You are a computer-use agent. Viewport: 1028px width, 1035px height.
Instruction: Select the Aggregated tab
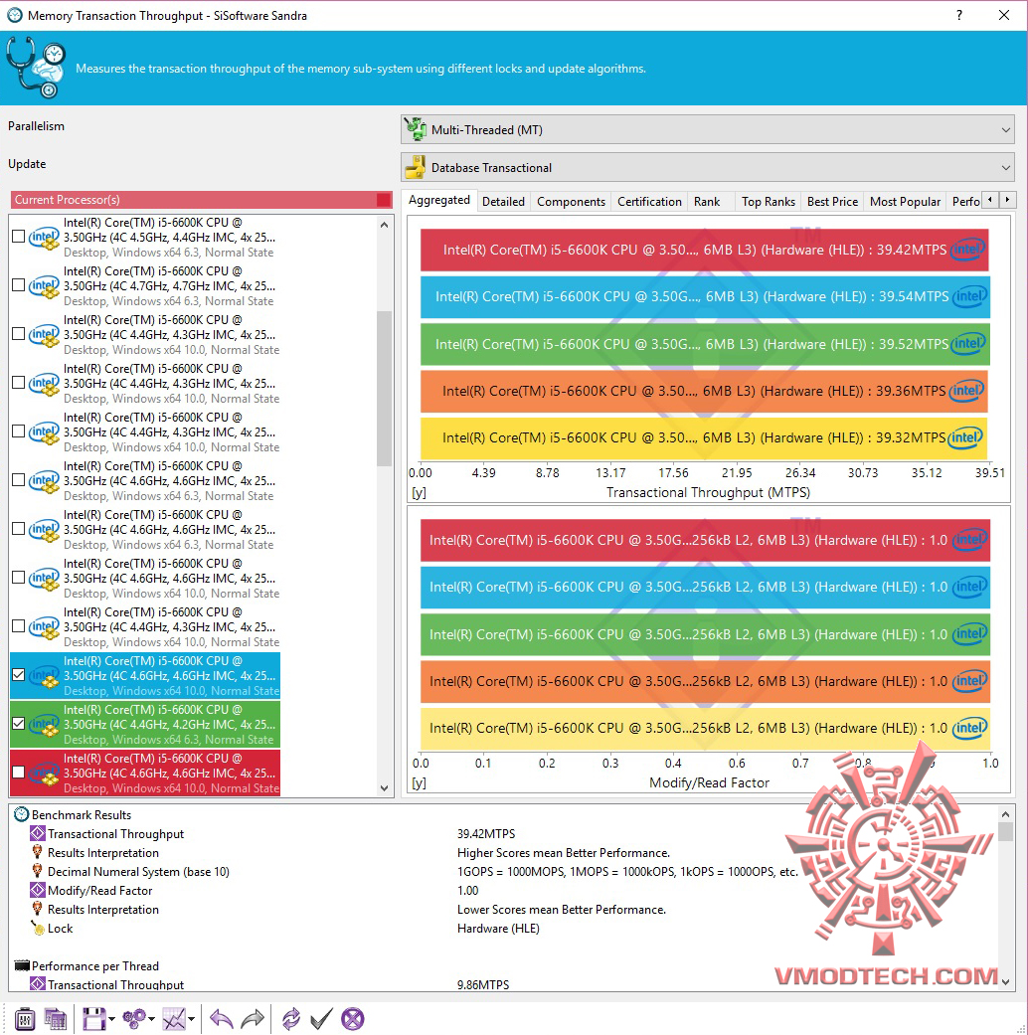439,200
